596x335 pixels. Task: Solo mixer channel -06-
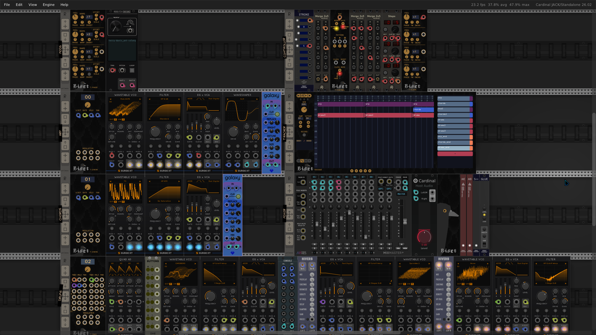tap(355, 248)
